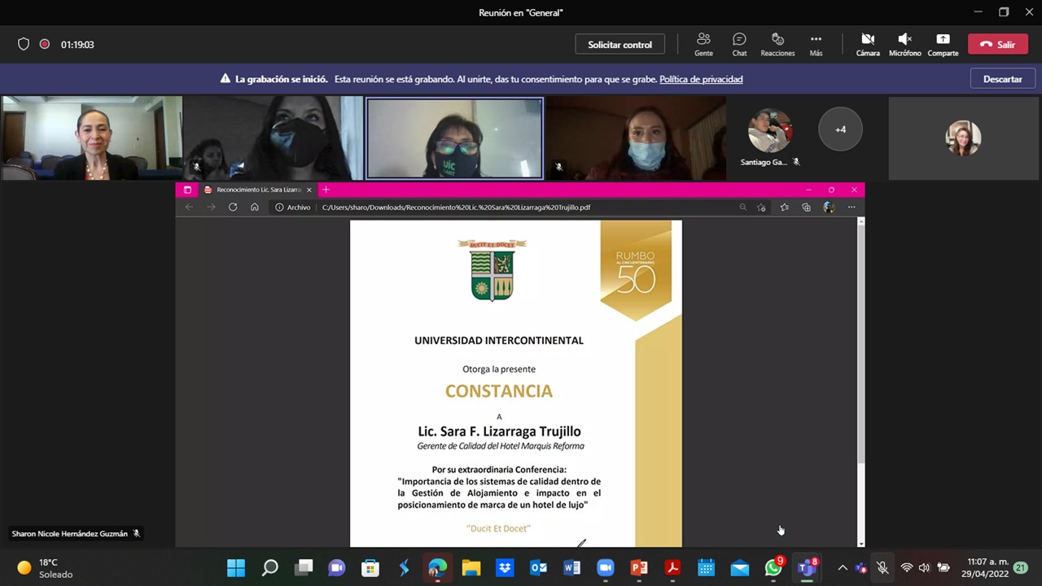Click the scrollbar down arrow in Edge
This screenshot has height=586, width=1042.
861,543
